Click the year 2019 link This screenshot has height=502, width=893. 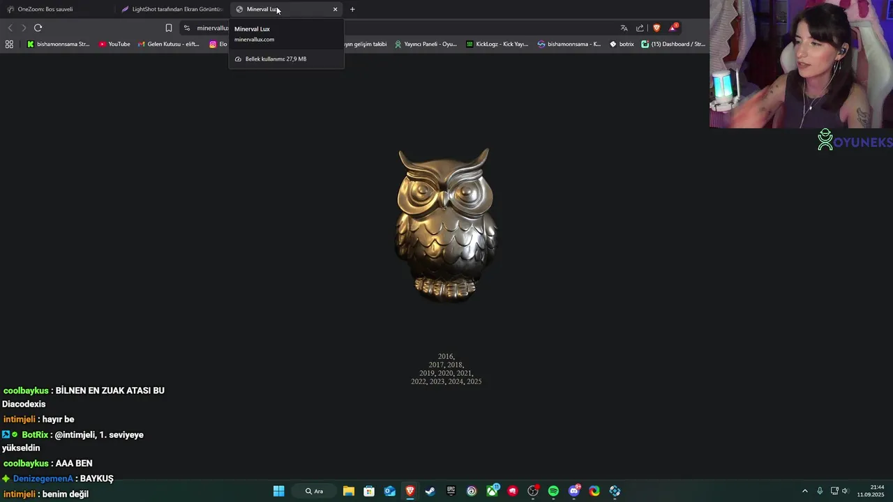tap(427, 373)
